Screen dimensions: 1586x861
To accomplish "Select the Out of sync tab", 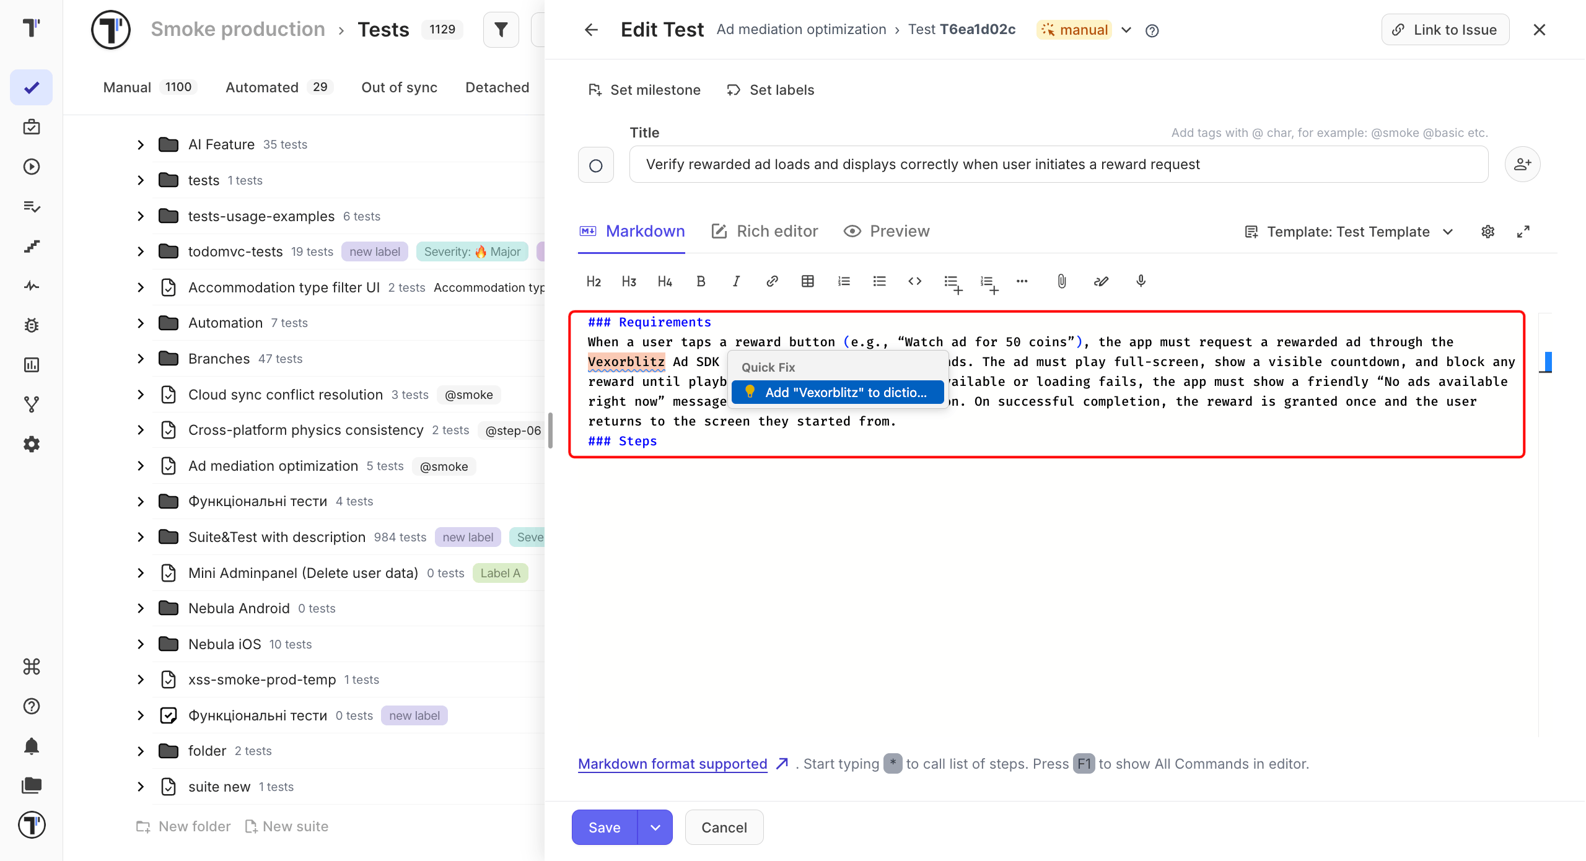I will [400, 87].
